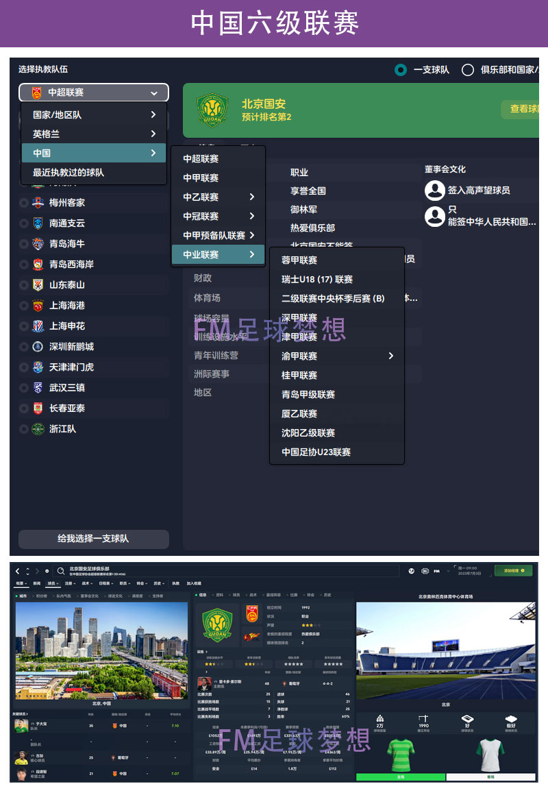Image resolution: width=548 pixels, height=793 pixels.
Task: Click the Guoan crest in the club info panel
Action: [x=217, y=624]
